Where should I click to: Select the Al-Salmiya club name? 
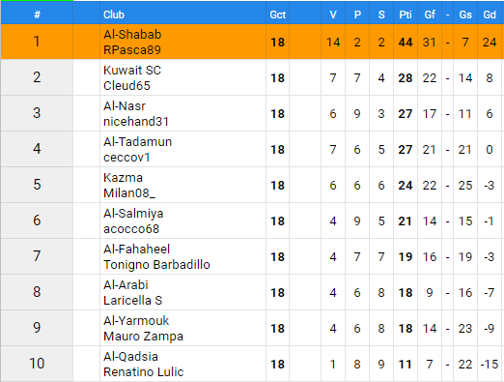[x=133, y=213]
